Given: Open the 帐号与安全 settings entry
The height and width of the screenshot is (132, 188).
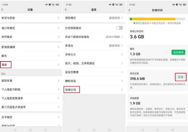Looking at the screenshot, I should (31, 18).
